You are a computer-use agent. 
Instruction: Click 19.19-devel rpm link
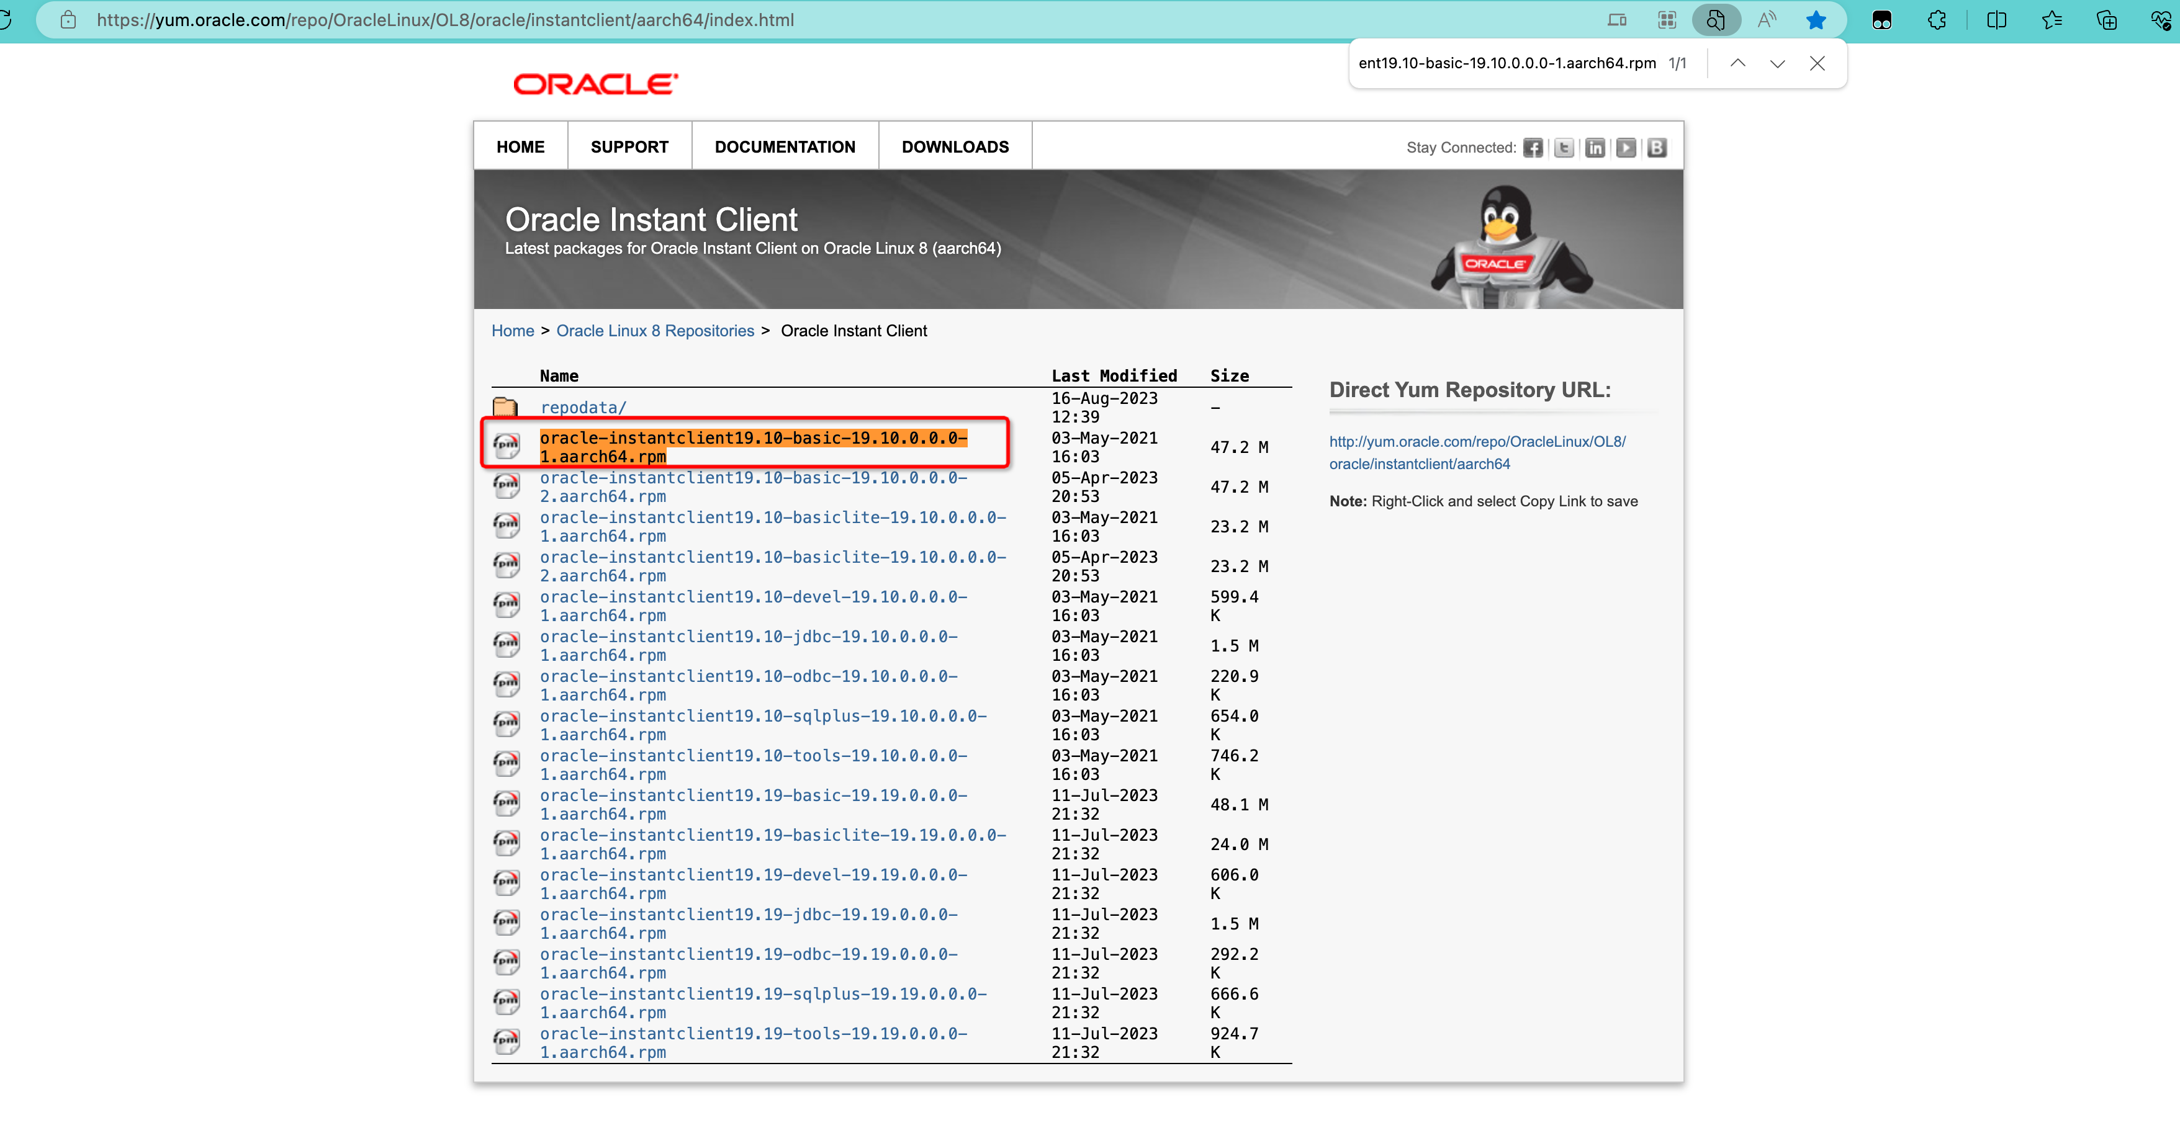(753, 884)
